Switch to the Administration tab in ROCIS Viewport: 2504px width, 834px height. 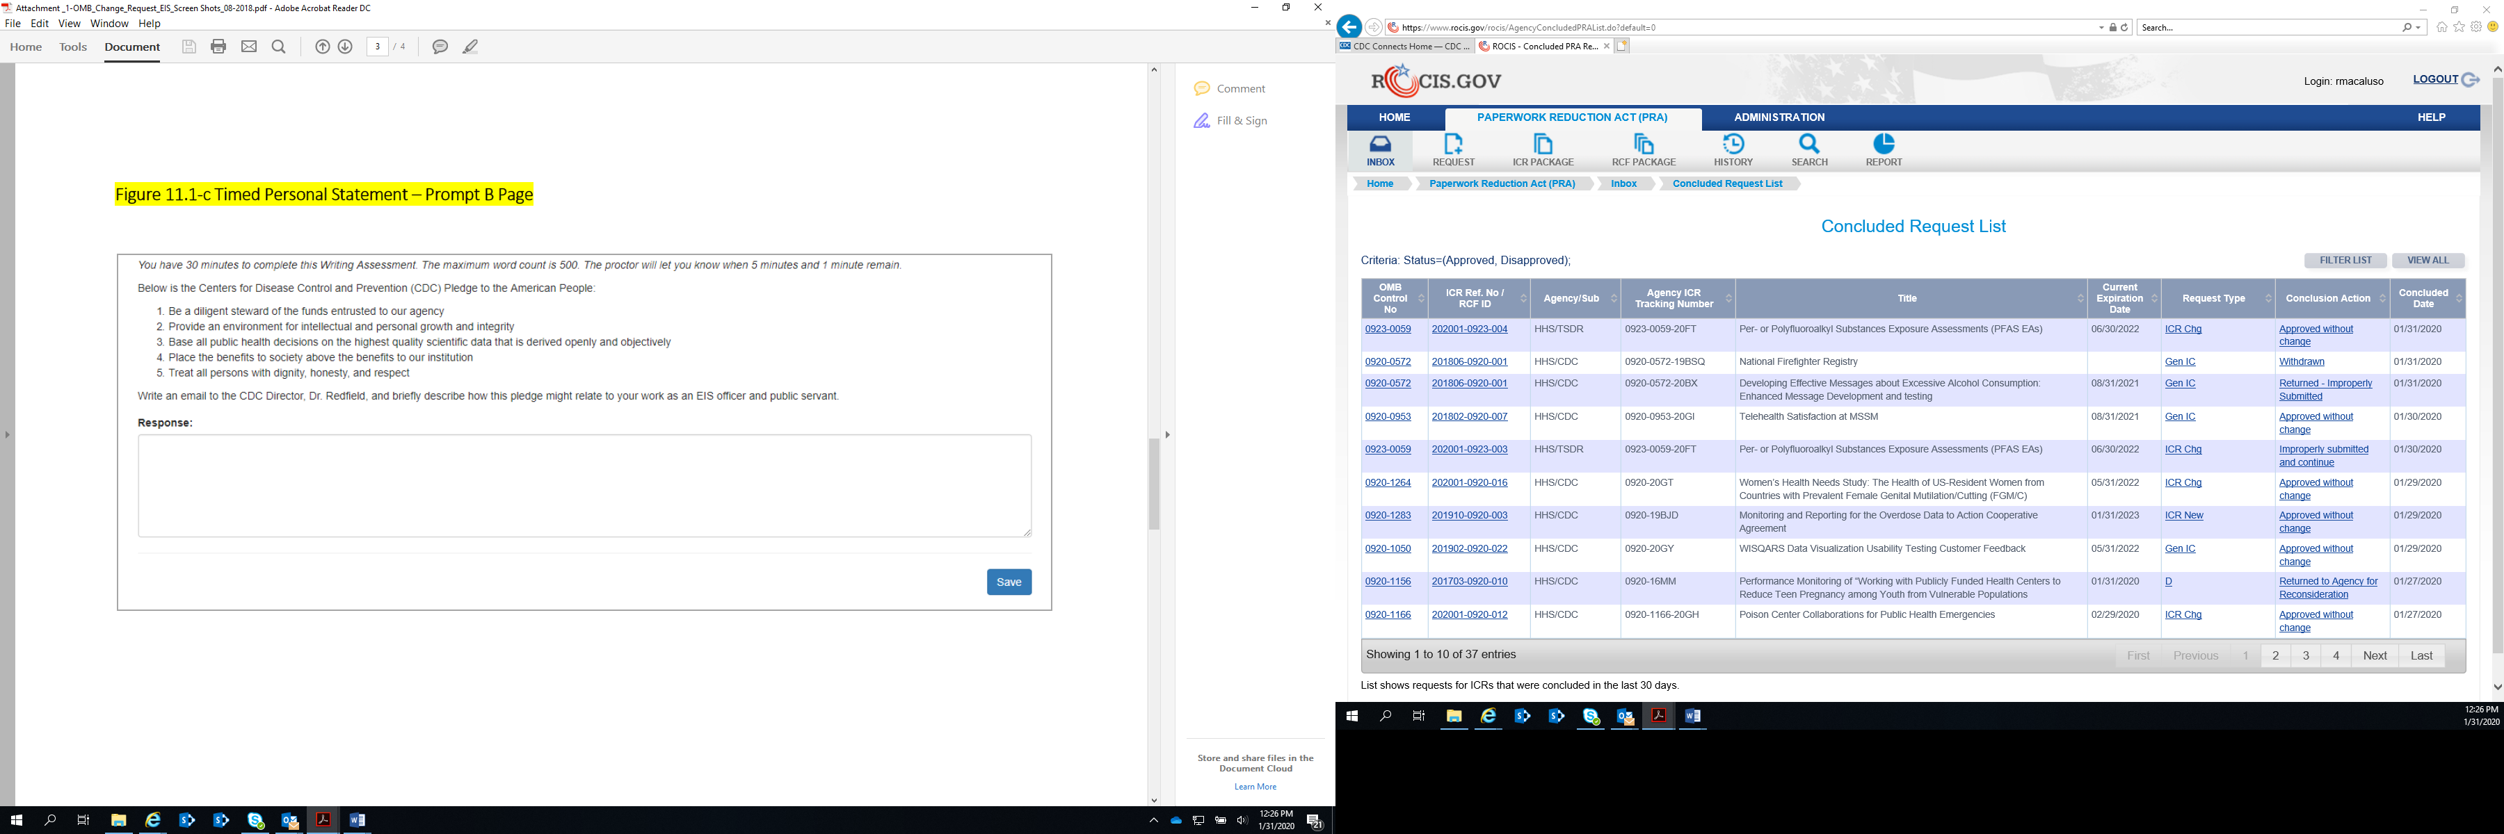(x=1779, y=117)
